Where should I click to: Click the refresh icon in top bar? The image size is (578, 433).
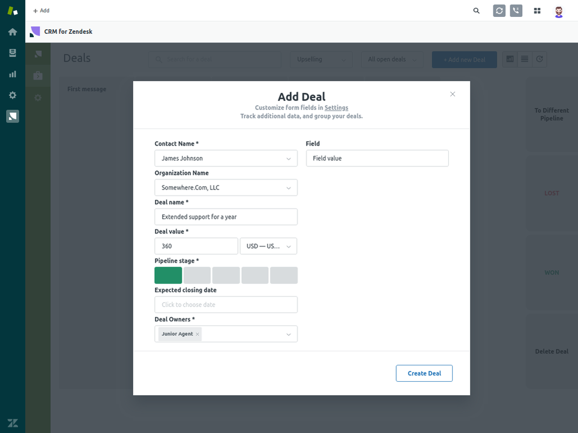499,11
